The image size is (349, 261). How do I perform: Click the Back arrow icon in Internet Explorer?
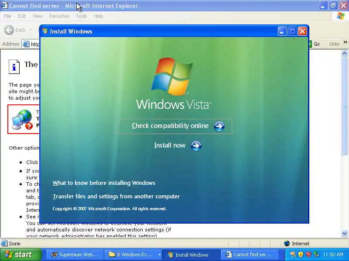[9, 30]
